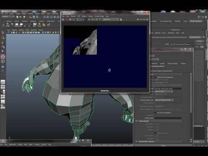Switch to the Persp/Outliner layout
Viewport: 208px width, 156px height.
(x=3, y=92)
